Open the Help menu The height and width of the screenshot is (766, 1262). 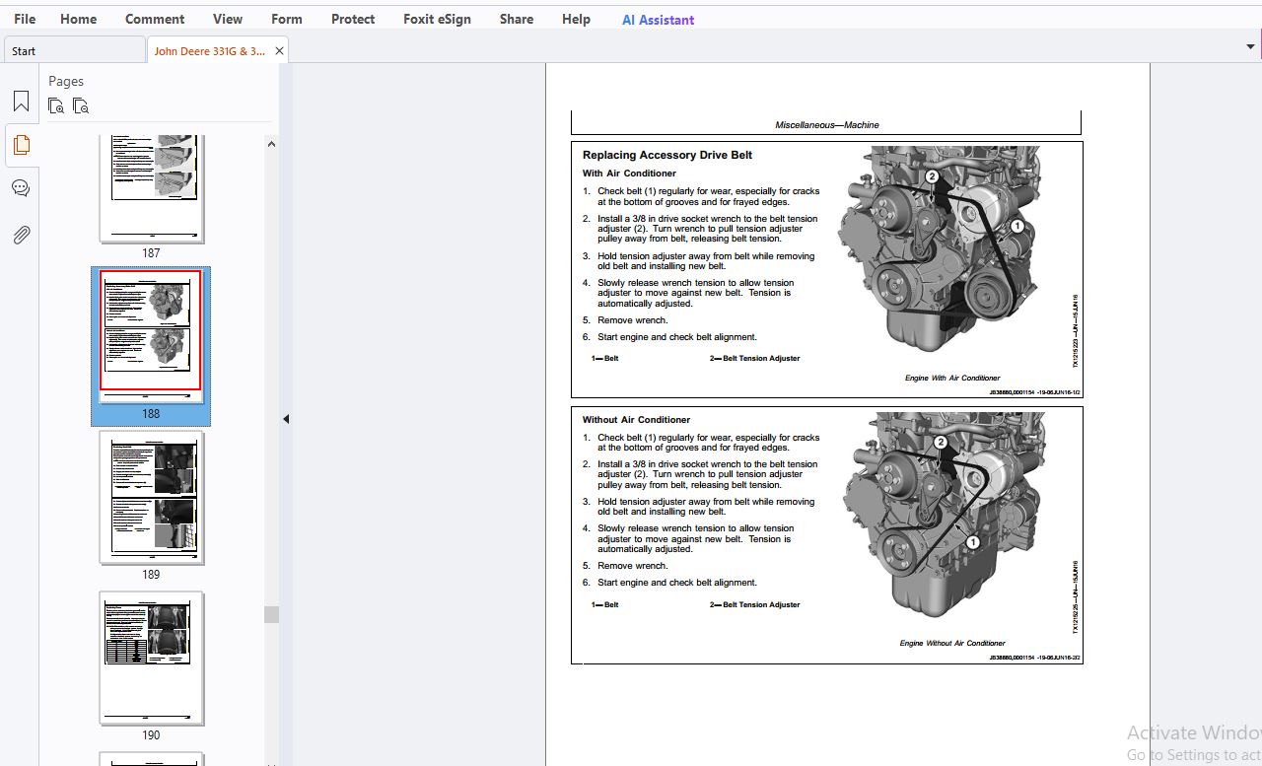[576, 19]
